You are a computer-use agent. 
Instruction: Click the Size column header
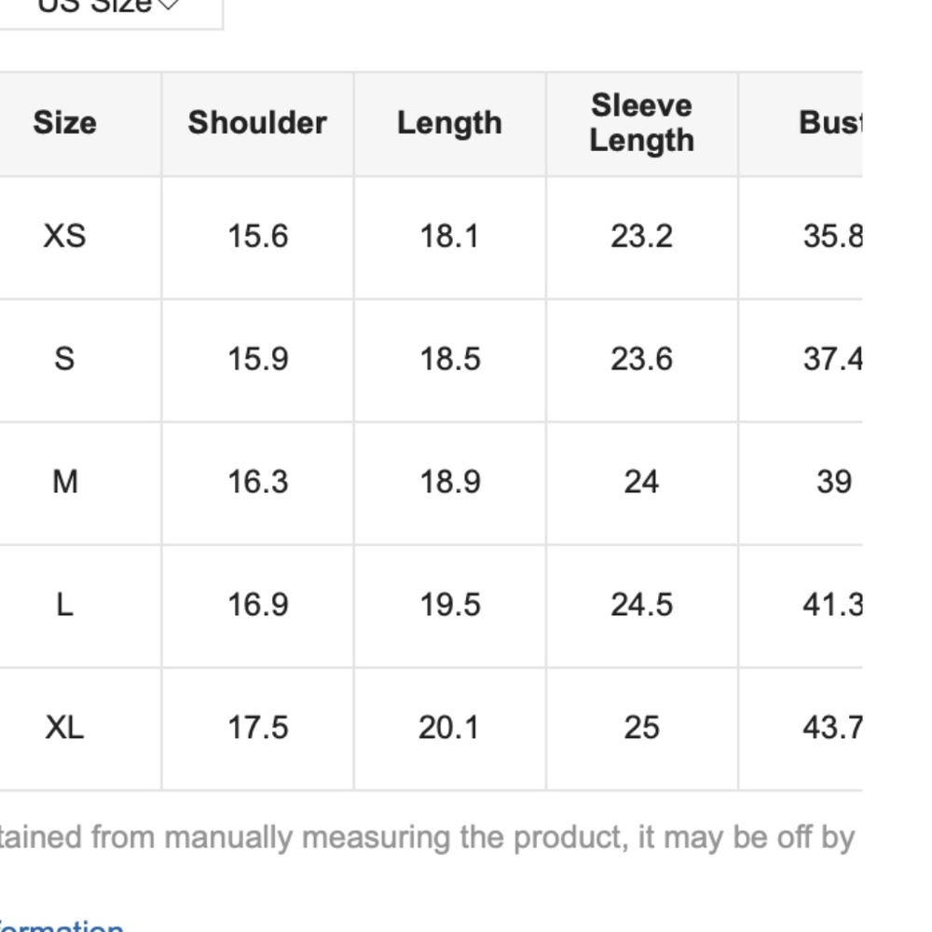click(64, 123)
